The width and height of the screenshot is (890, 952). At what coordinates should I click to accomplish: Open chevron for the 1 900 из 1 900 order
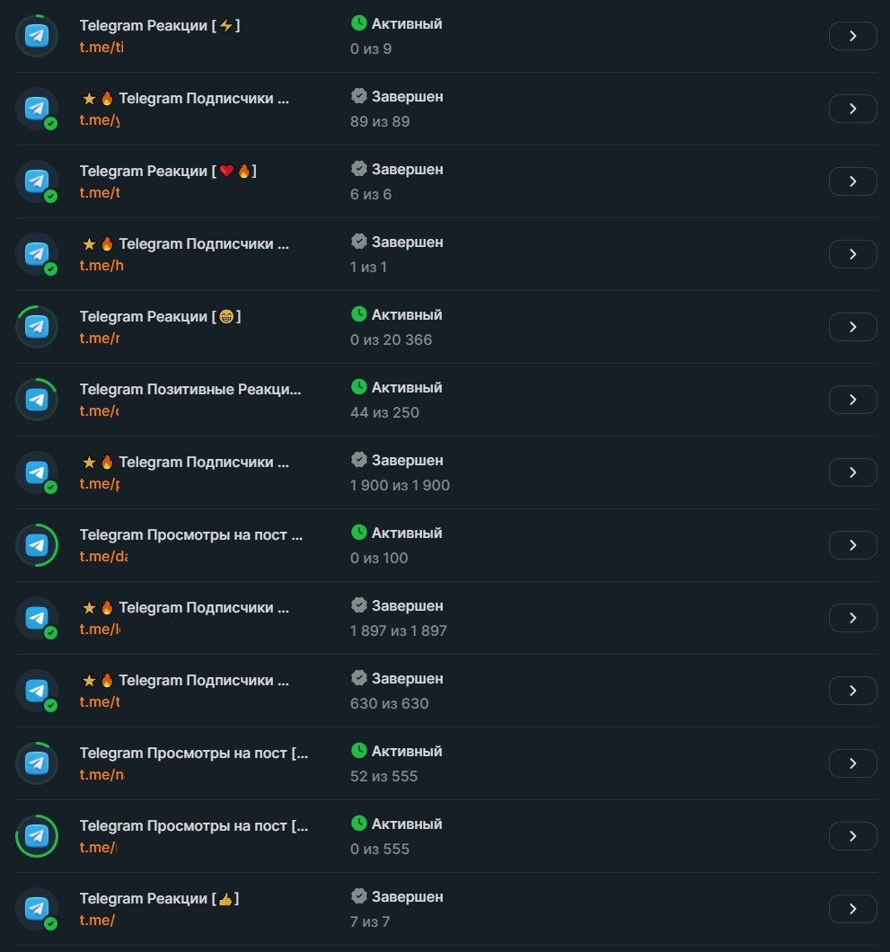(852, 472)
